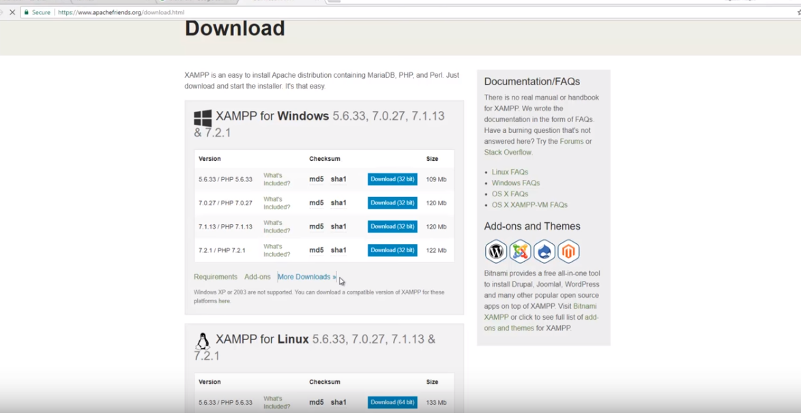
Task: Open Windows FAQs
Action: [516, 183]
